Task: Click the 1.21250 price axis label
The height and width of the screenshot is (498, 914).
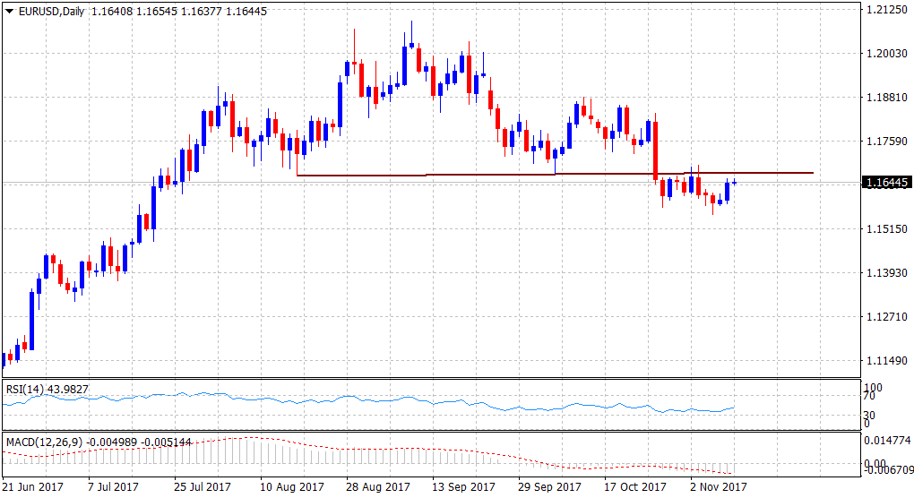Action: click(886, 9)
